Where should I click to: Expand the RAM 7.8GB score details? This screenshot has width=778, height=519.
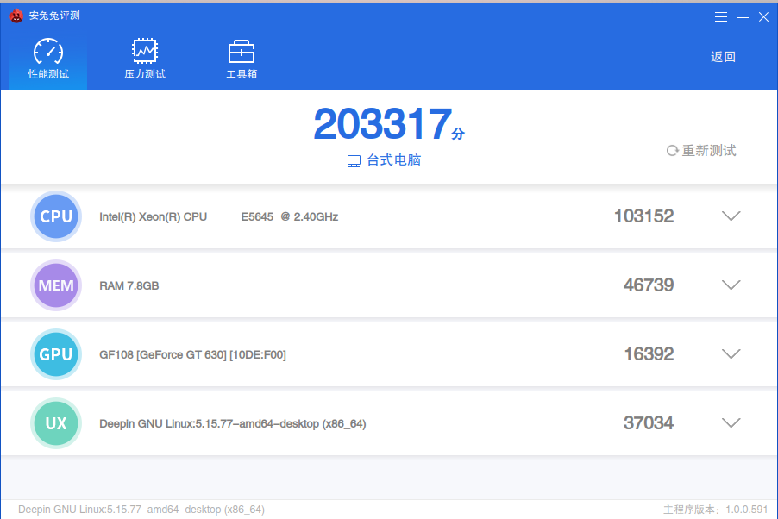[x=731, y=285]
